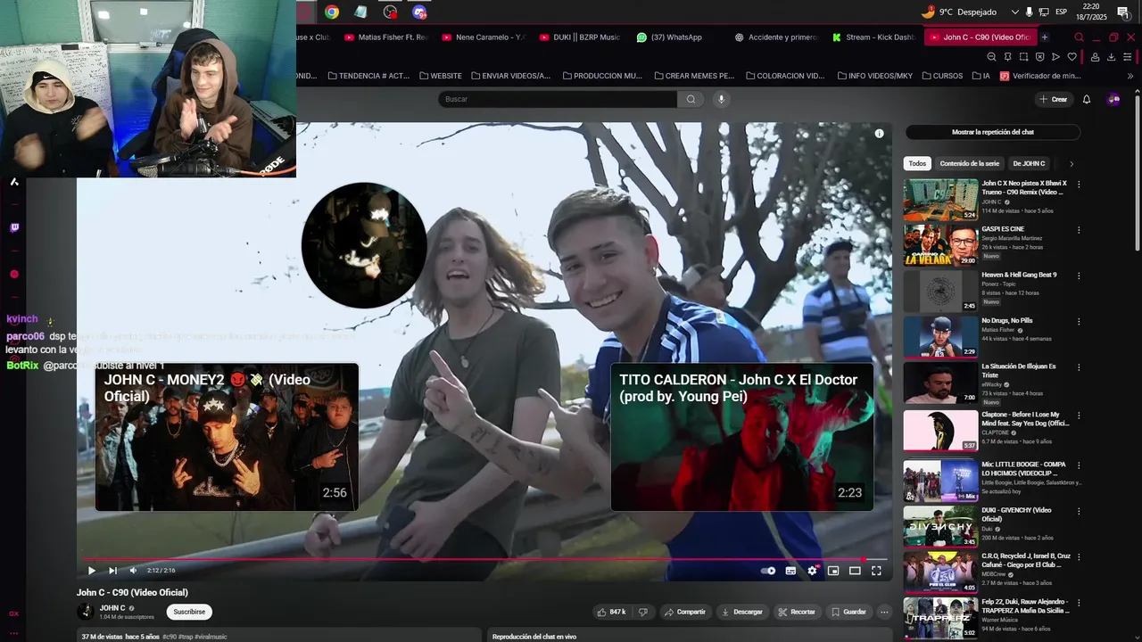Viewport: 1142px width, 642px height.
Task: Search by voice with the microphone
Action: click(x=722, y=99)
